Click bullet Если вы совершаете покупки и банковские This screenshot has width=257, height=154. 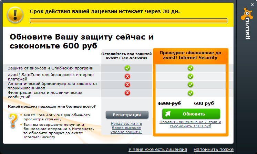click(59, 131)
